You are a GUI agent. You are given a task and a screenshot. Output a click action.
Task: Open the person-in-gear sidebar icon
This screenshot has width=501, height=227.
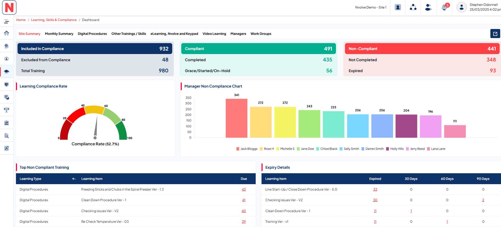[7, 59]
